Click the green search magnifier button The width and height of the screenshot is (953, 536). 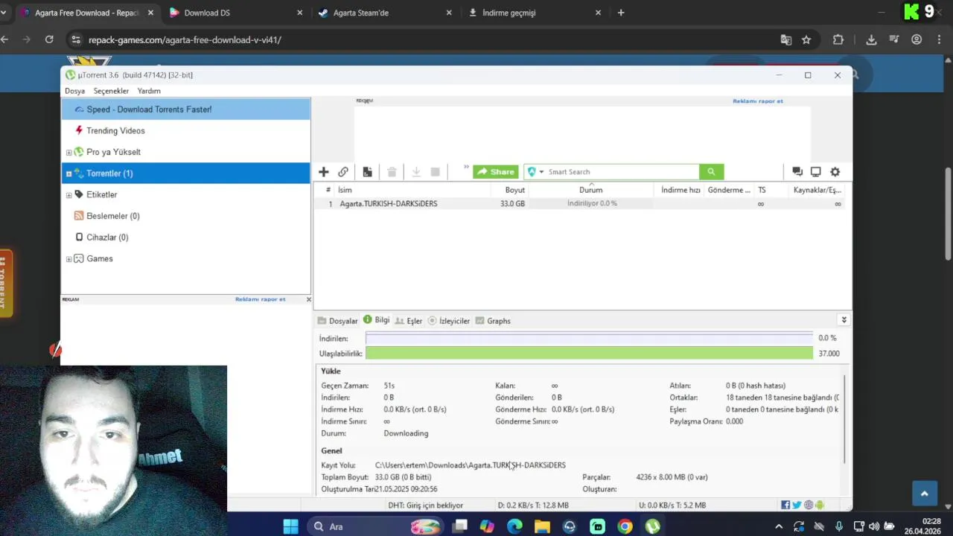click(711, 172)
